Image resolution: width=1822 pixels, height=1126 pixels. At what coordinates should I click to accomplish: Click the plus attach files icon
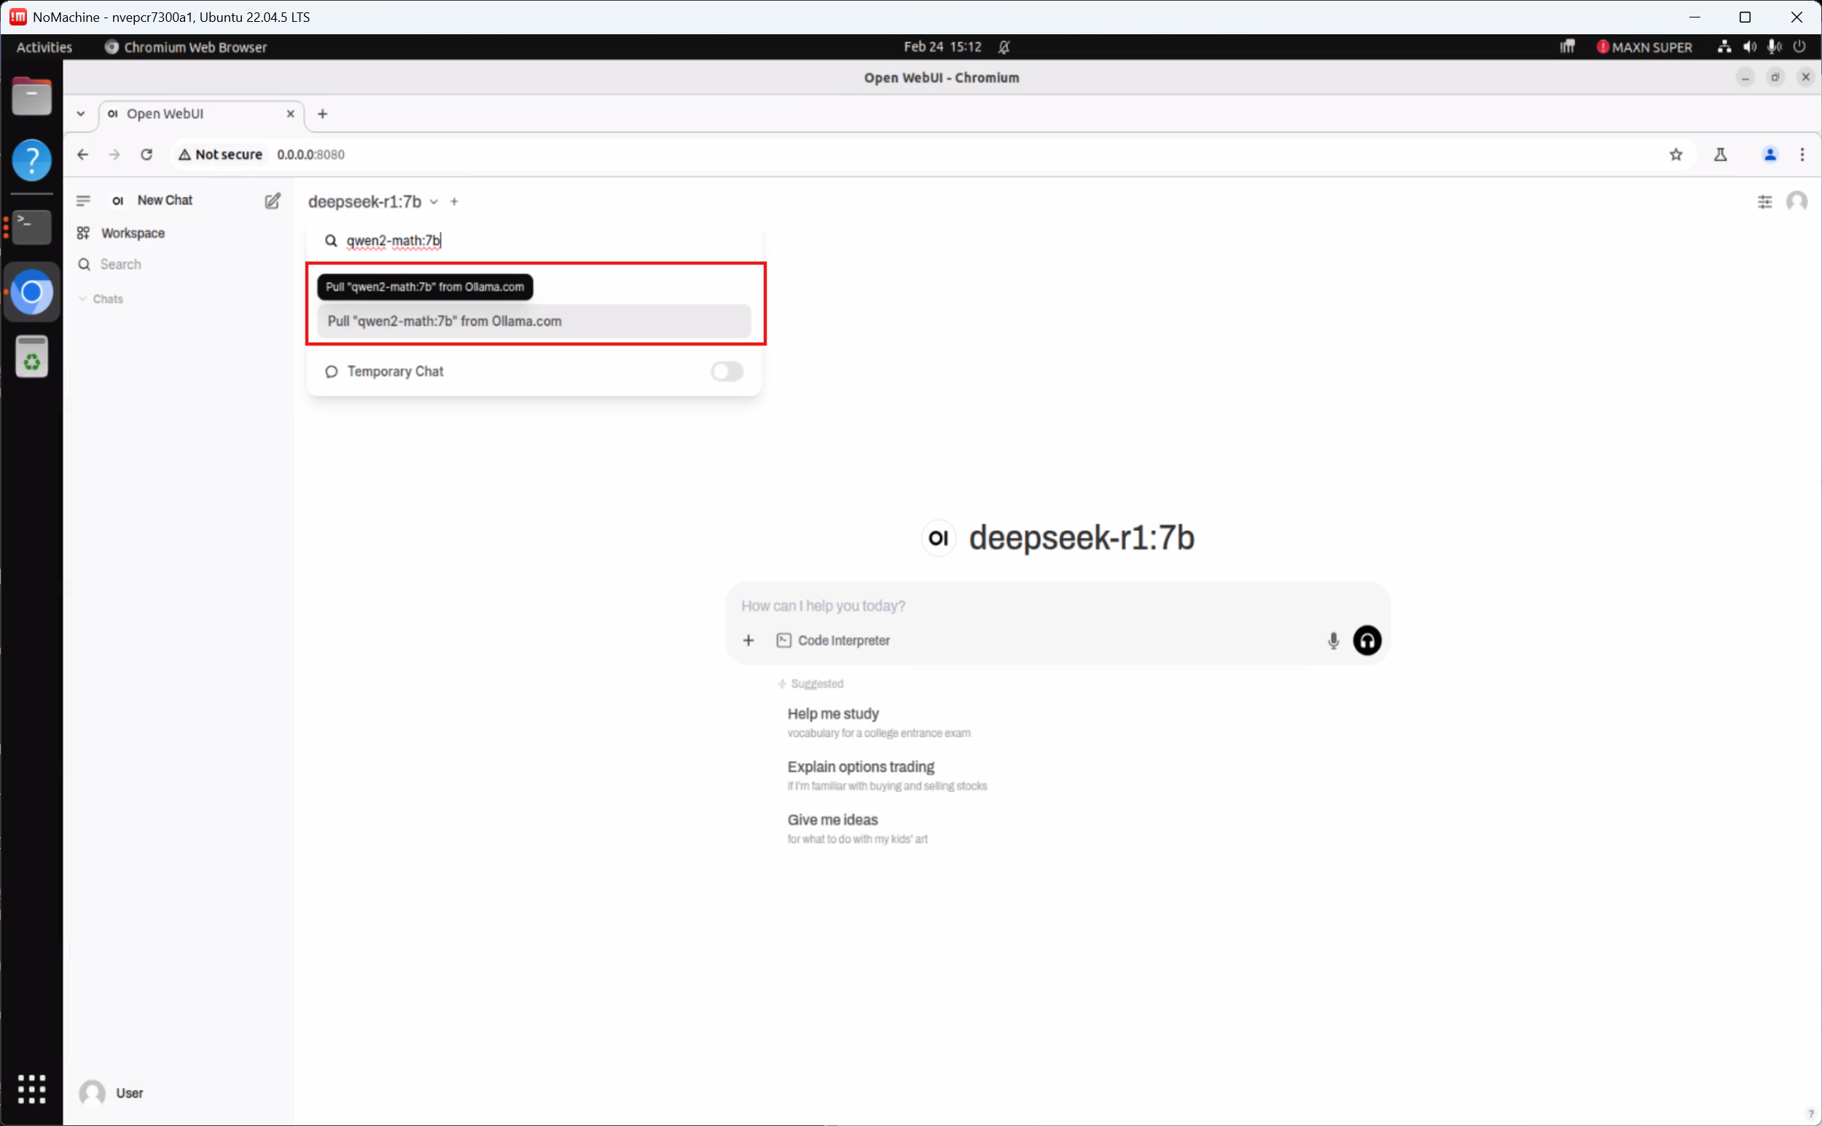[748, 641]
